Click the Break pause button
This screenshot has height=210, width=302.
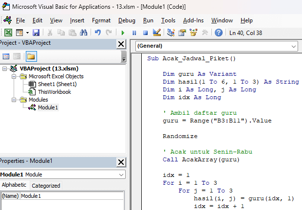(134, 33)
